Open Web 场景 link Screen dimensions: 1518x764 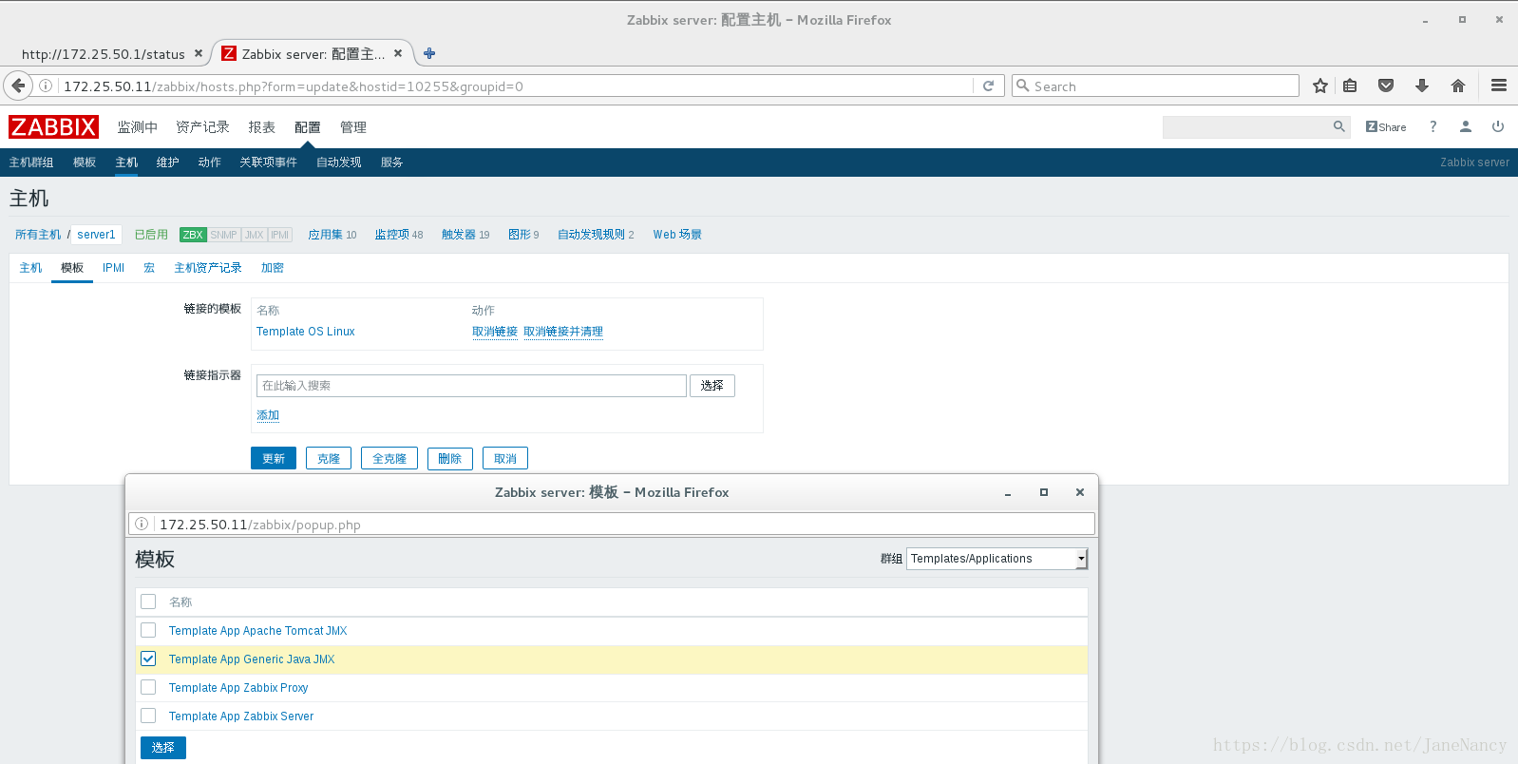click(677, 235)
